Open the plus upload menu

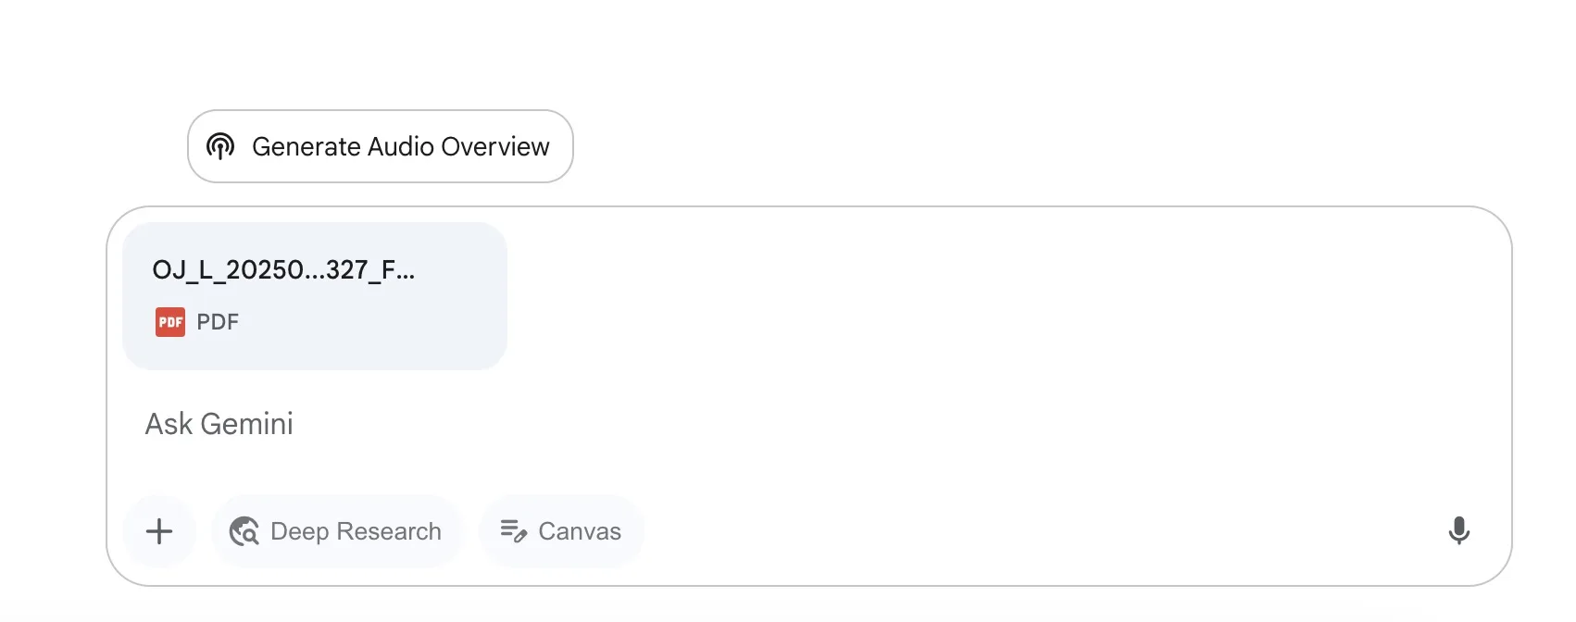[159, 531]
